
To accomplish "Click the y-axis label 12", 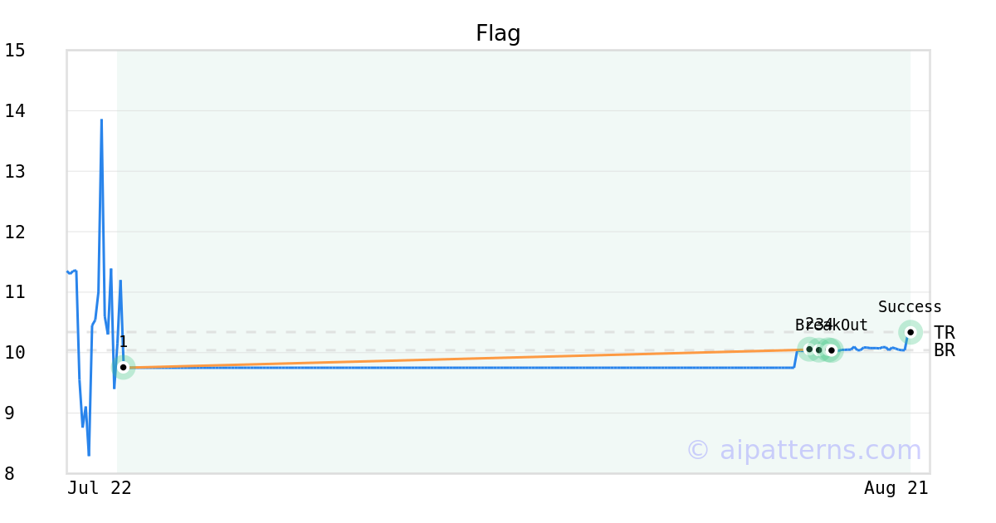I will (x=15, y=232).
